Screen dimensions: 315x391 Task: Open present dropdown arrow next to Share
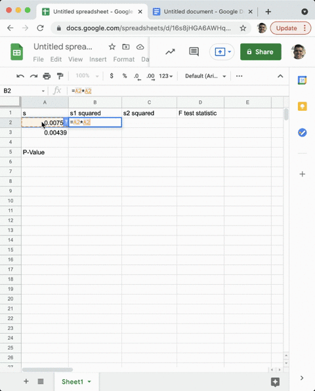pyautogui.click(x=230, y=52)
